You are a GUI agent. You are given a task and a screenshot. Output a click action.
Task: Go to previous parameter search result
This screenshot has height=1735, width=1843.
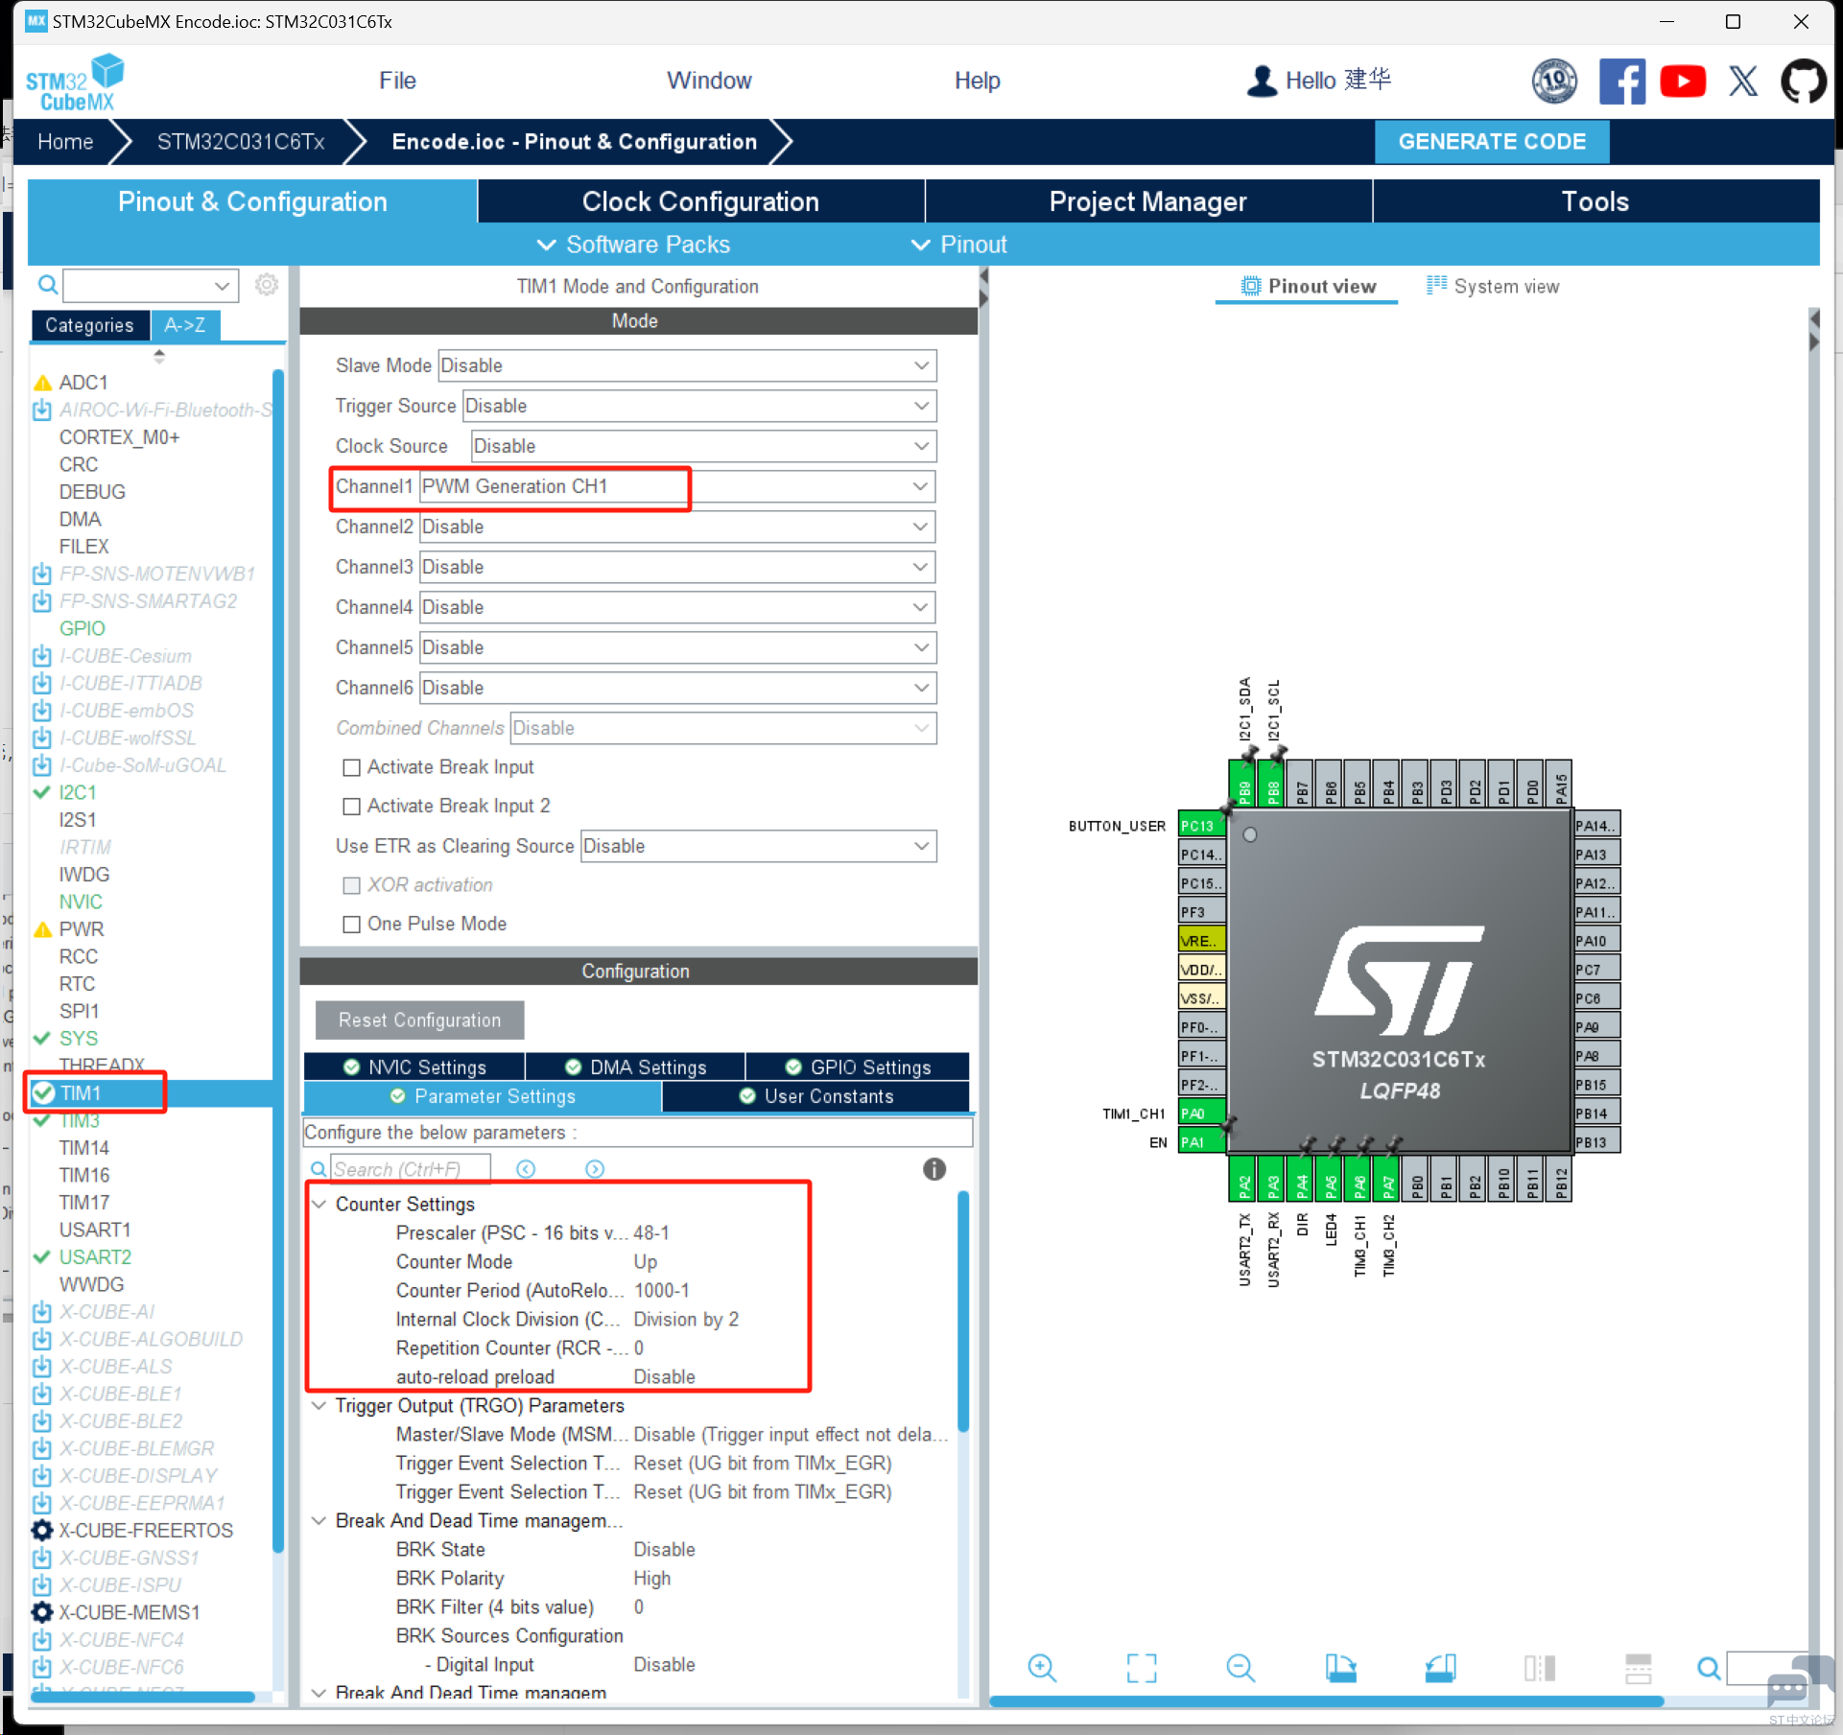[526, 1169]
